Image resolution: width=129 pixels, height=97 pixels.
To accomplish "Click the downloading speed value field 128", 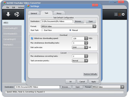I will pyautogui.click(x=78, y=39).
